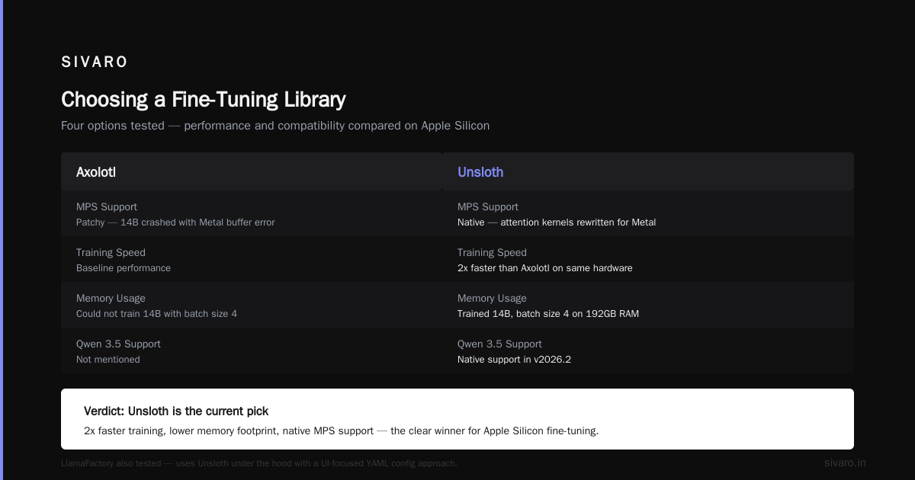The image size is (915, 480).
Task: Click the Memory Usage label in Axolotl column
Action: [111, 298]
